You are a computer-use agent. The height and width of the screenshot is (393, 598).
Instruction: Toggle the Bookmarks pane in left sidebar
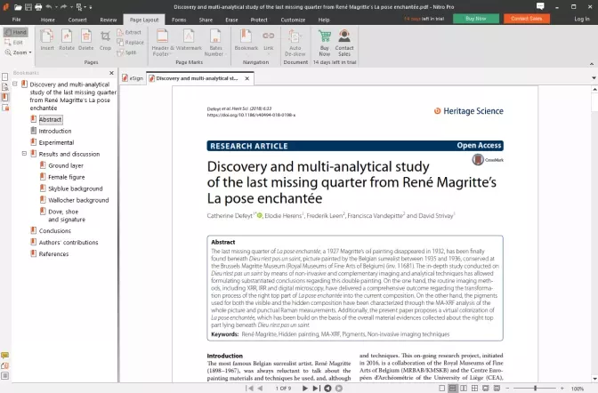tap(5, 97)
